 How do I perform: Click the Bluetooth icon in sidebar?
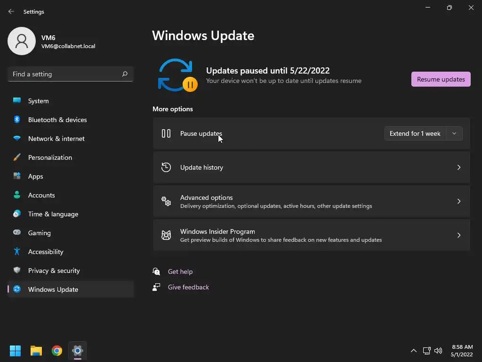click(17, 119)
